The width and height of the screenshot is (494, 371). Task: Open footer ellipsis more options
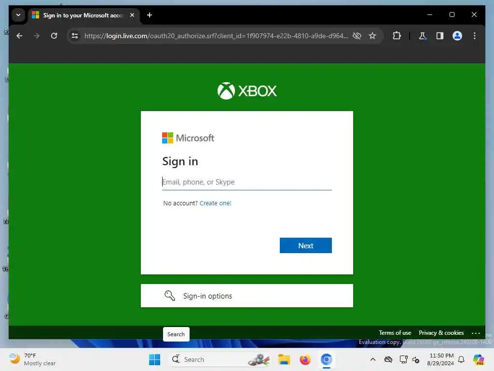coord(476,333)
